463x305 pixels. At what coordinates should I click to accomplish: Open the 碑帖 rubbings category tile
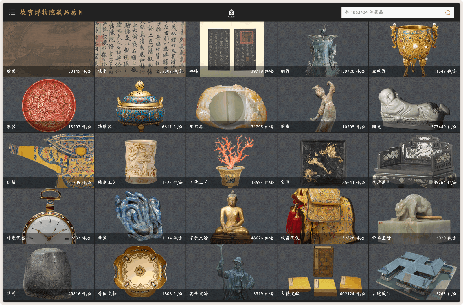(231, 49)
